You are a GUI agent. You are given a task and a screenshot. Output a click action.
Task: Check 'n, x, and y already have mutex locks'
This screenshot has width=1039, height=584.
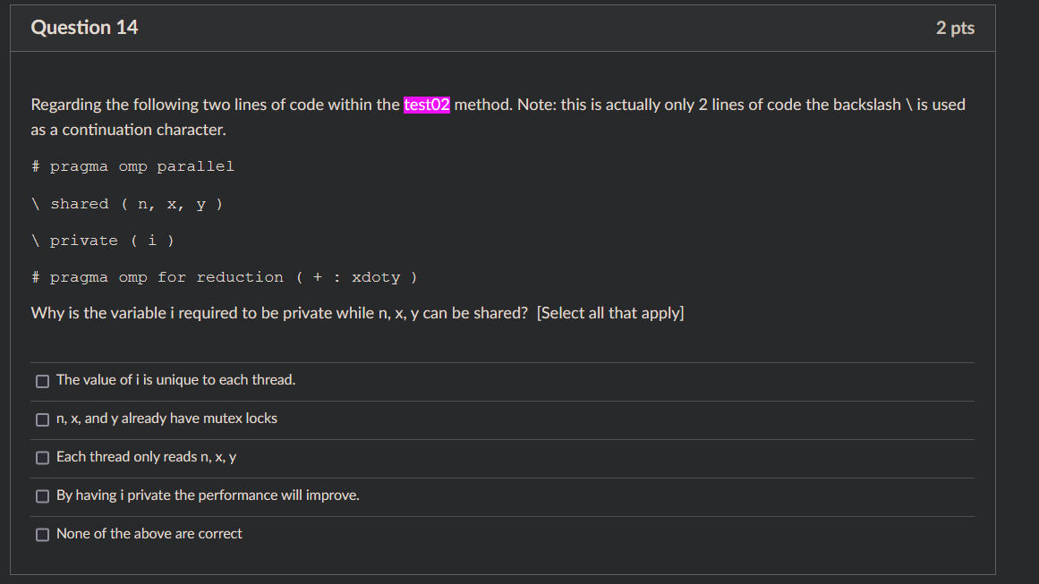42,419
